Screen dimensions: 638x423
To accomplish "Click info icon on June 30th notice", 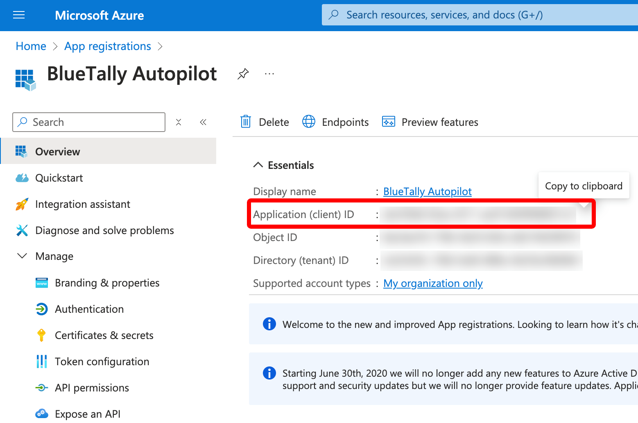I will tap(269, 373).
